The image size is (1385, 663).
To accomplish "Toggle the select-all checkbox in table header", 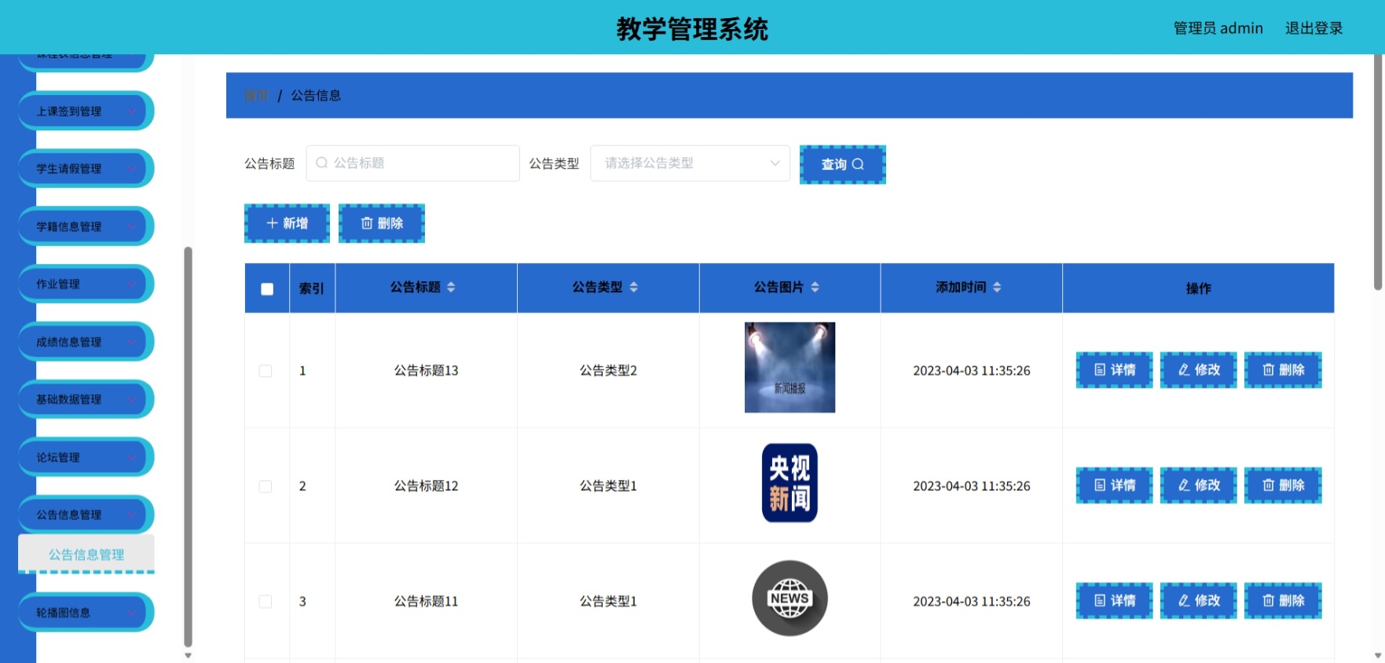I will tap(267, 289).
